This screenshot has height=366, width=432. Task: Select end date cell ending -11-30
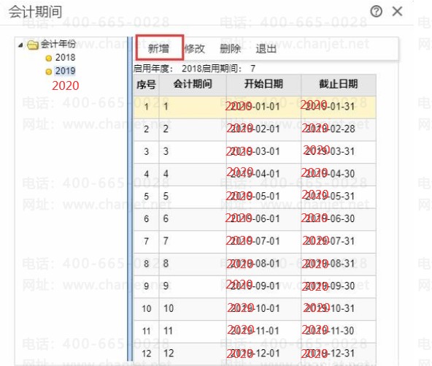(x=339, y=331)
